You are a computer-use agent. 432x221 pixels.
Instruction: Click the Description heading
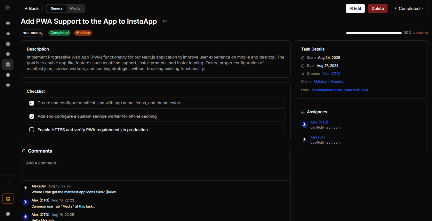pyautogui.click(x=38, y=49)
